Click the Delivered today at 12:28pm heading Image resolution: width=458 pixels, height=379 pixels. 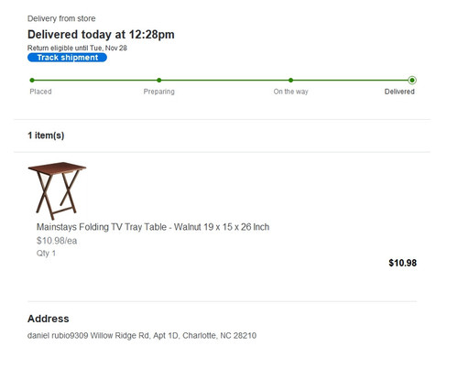coord(101,35)
